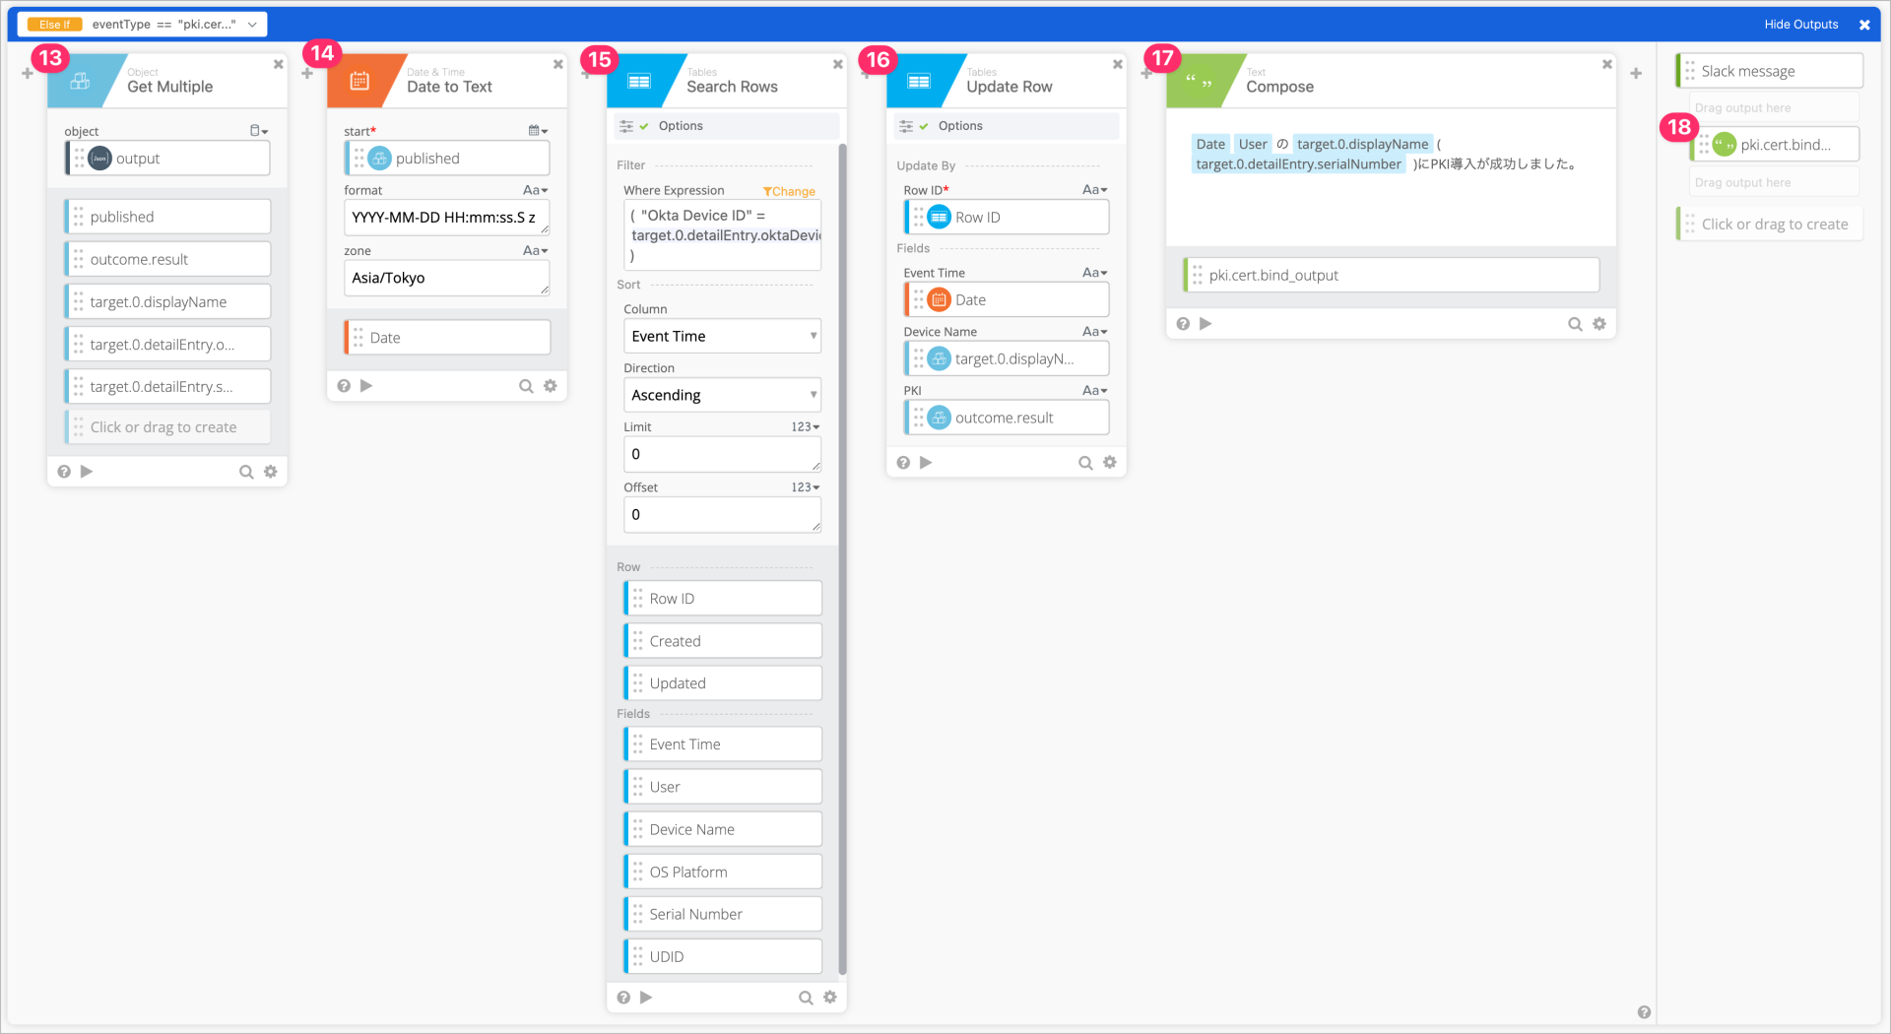Click the search magnifier on the Compose card

(x=1575, y=323)
